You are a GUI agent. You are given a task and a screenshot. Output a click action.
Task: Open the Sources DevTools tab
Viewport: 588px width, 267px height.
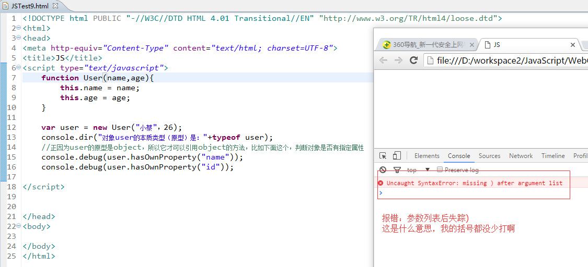[x=489, y=156]
